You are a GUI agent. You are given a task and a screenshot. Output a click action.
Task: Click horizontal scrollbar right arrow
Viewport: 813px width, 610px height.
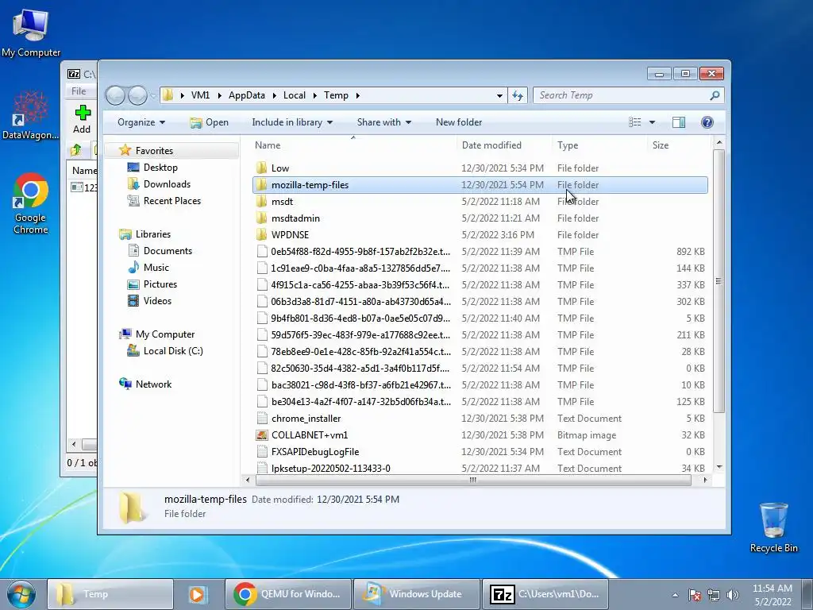705,481
